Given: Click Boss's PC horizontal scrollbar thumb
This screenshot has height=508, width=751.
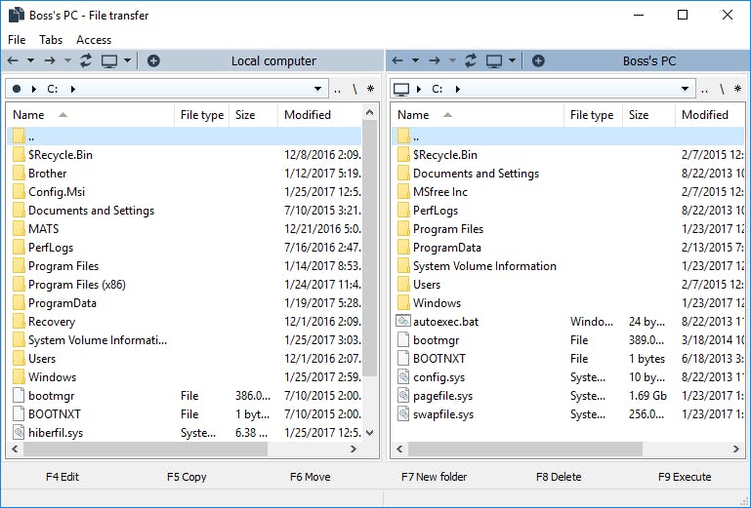Looking at the screenshot, I should [x=525, y=449].
